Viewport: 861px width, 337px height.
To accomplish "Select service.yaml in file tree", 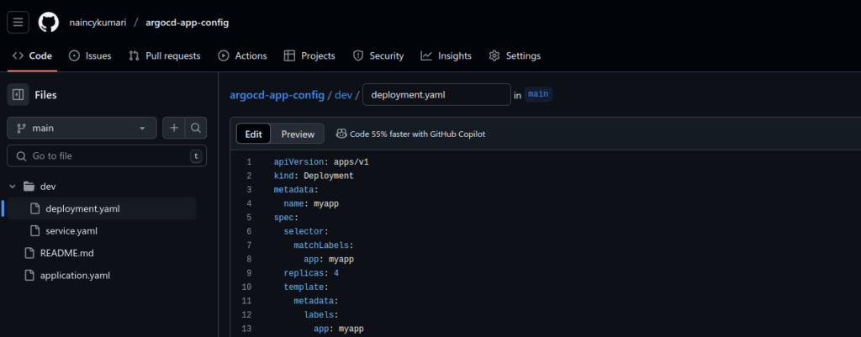I will 71,230.
